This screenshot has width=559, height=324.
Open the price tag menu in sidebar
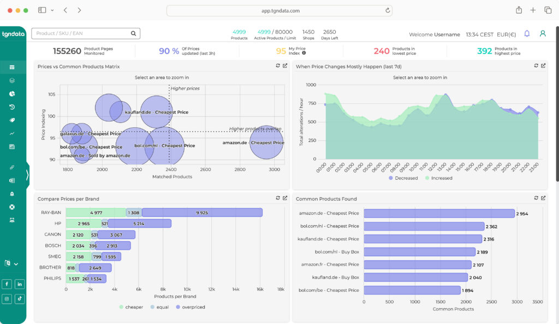(12, 120)
